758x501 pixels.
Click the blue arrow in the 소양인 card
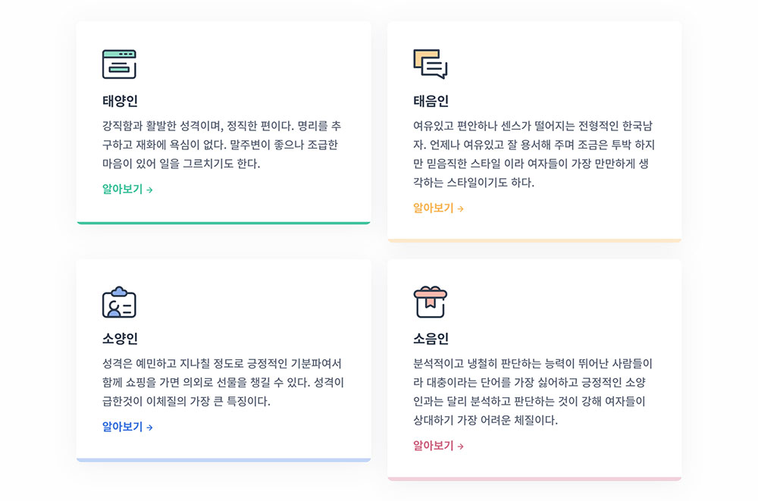click(149, 427)
